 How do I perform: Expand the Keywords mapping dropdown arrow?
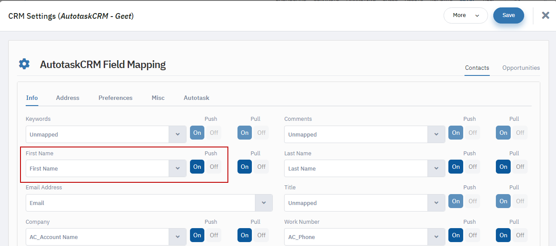[178, 134]
